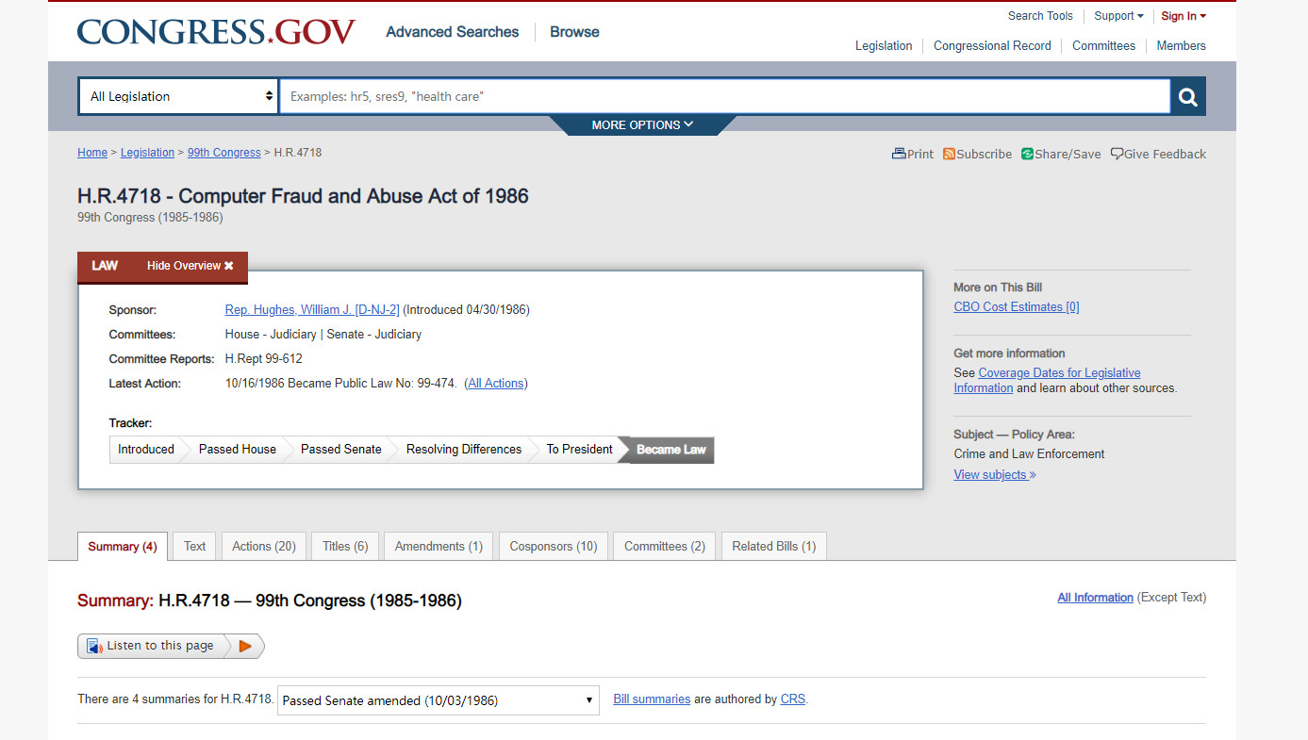This screenshot has width=1308, height=740.
Task: Click the View subjects link
Action: [995, 475]
